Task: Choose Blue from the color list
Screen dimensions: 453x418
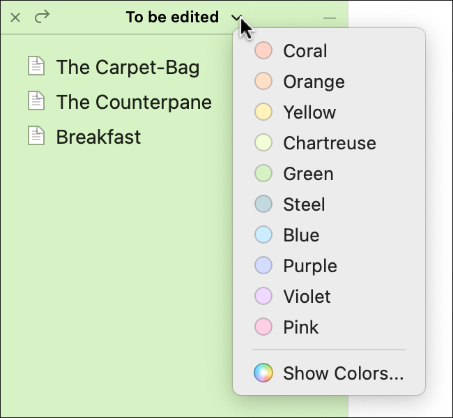Action: tap(301, 235)
